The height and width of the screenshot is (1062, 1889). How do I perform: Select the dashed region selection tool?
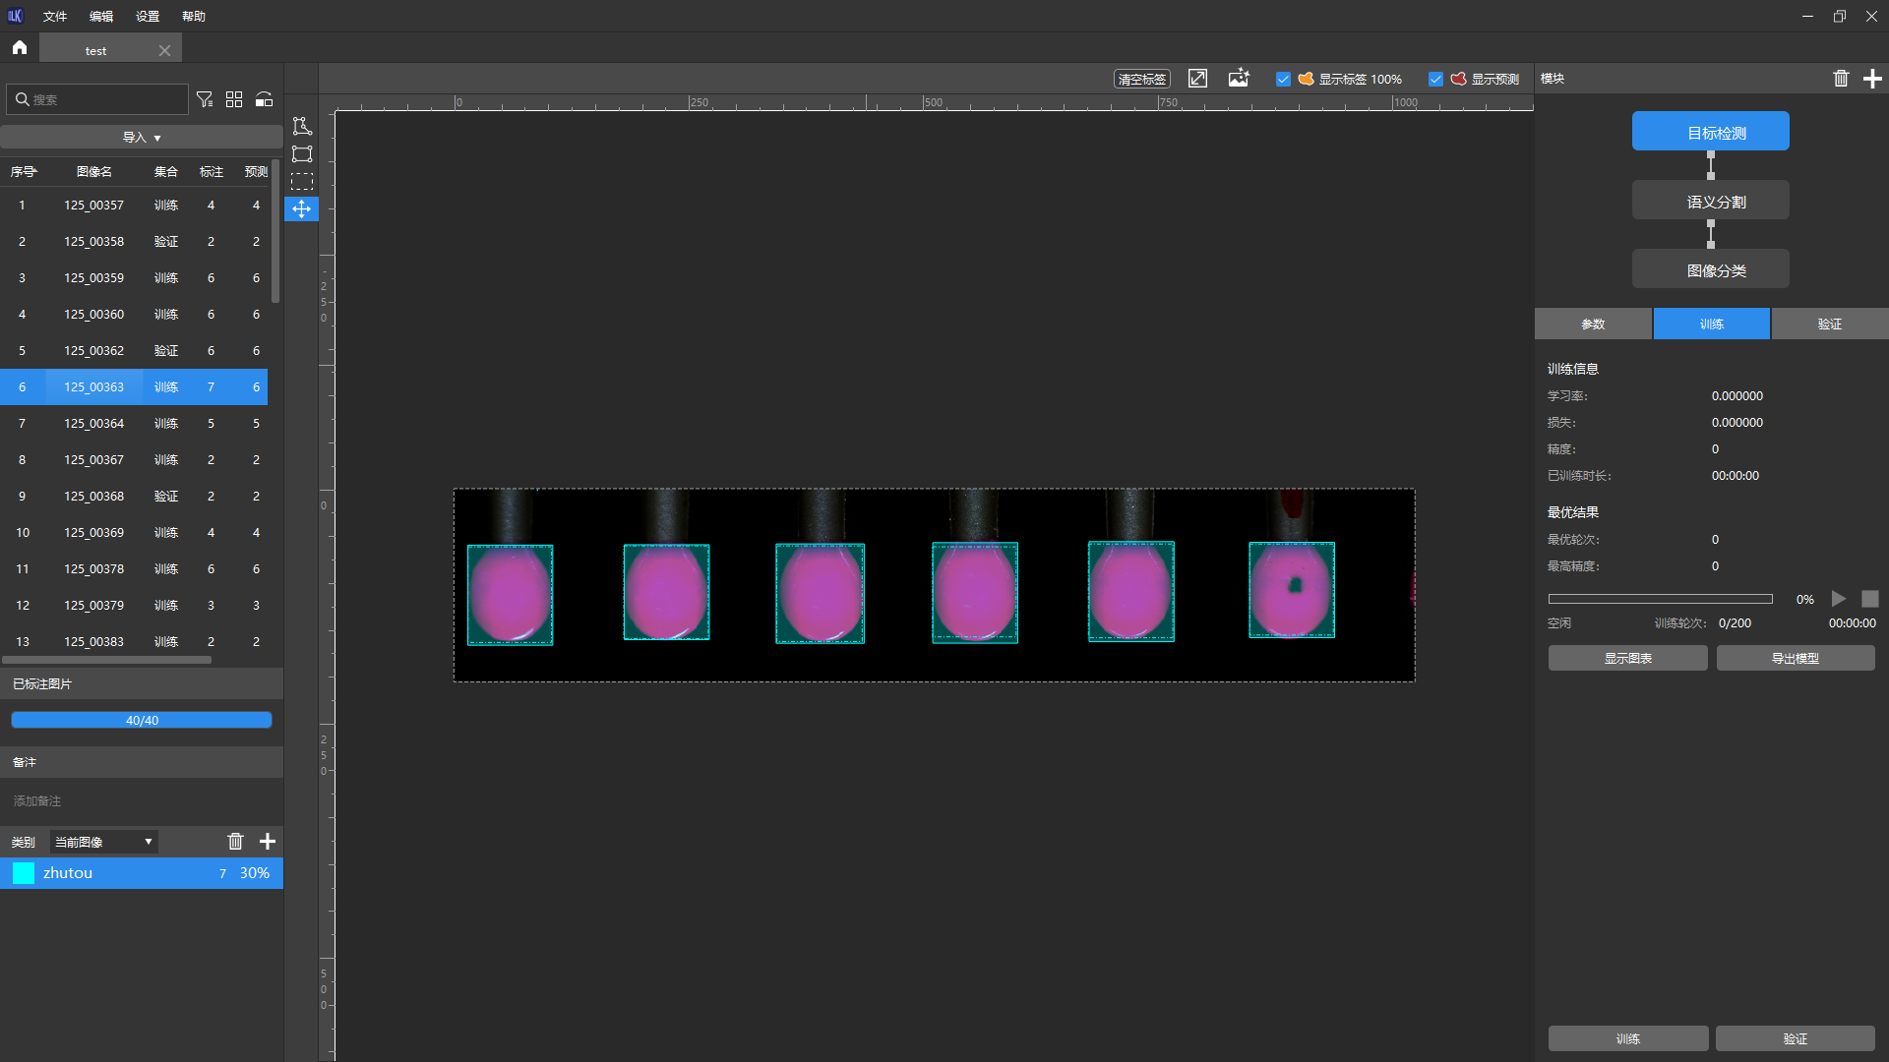point(302,181)
